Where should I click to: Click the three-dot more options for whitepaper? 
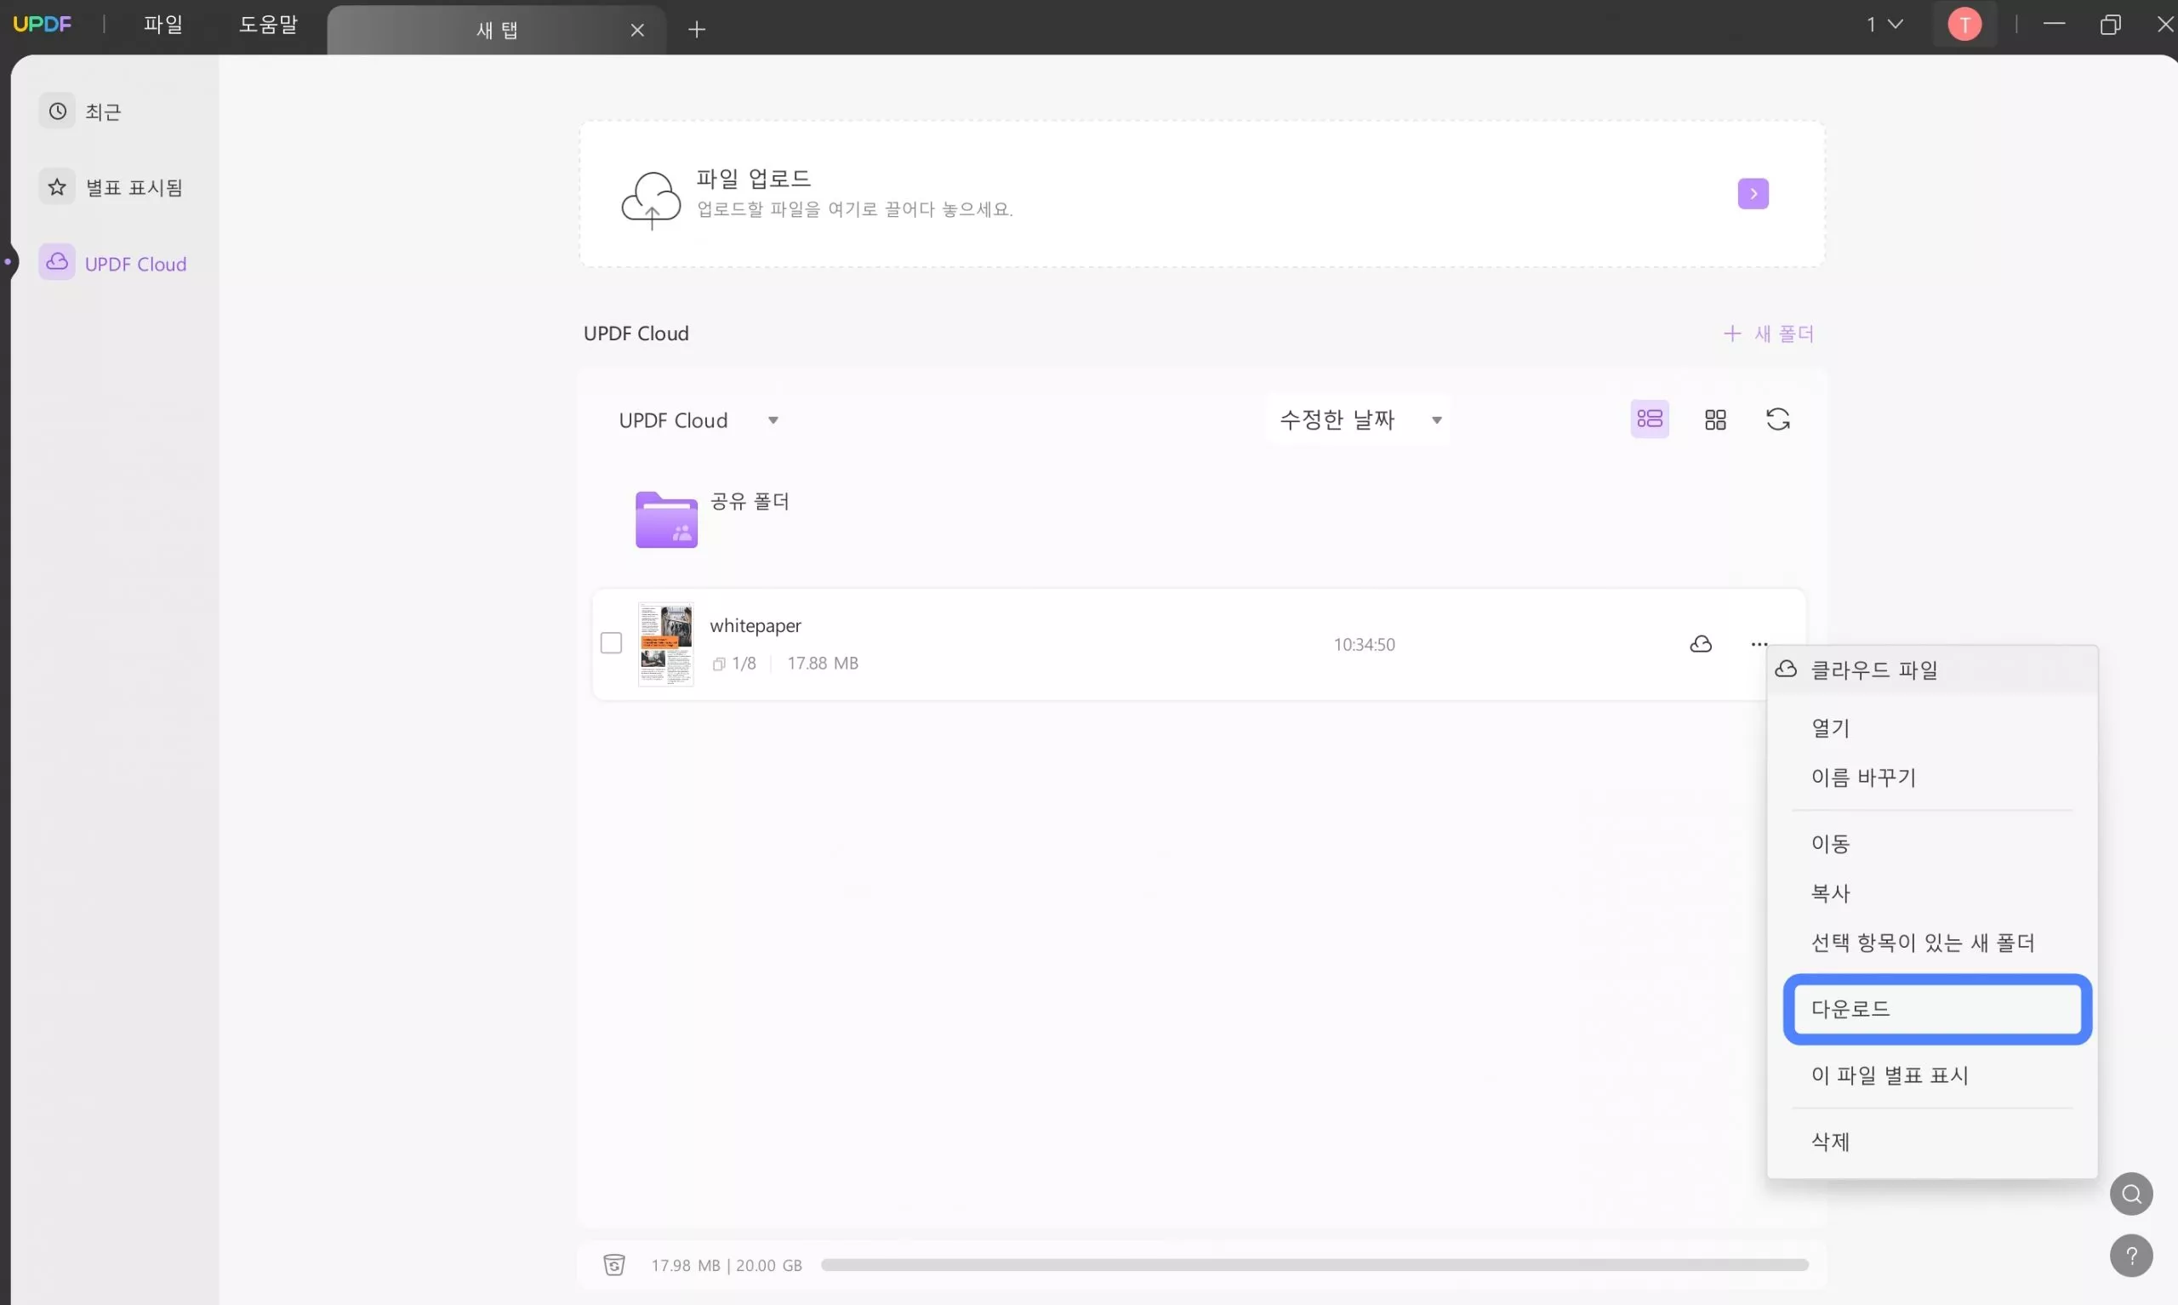click(1759, 645)
